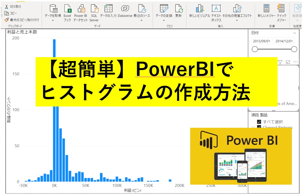Expand the Recent Sources dropdown arrow

(142, 20)
